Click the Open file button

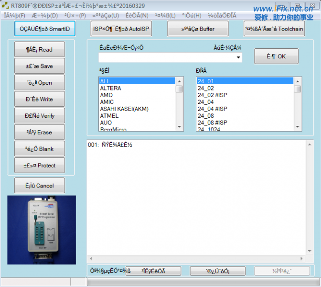pyautogui.click(x=40, y=83)
